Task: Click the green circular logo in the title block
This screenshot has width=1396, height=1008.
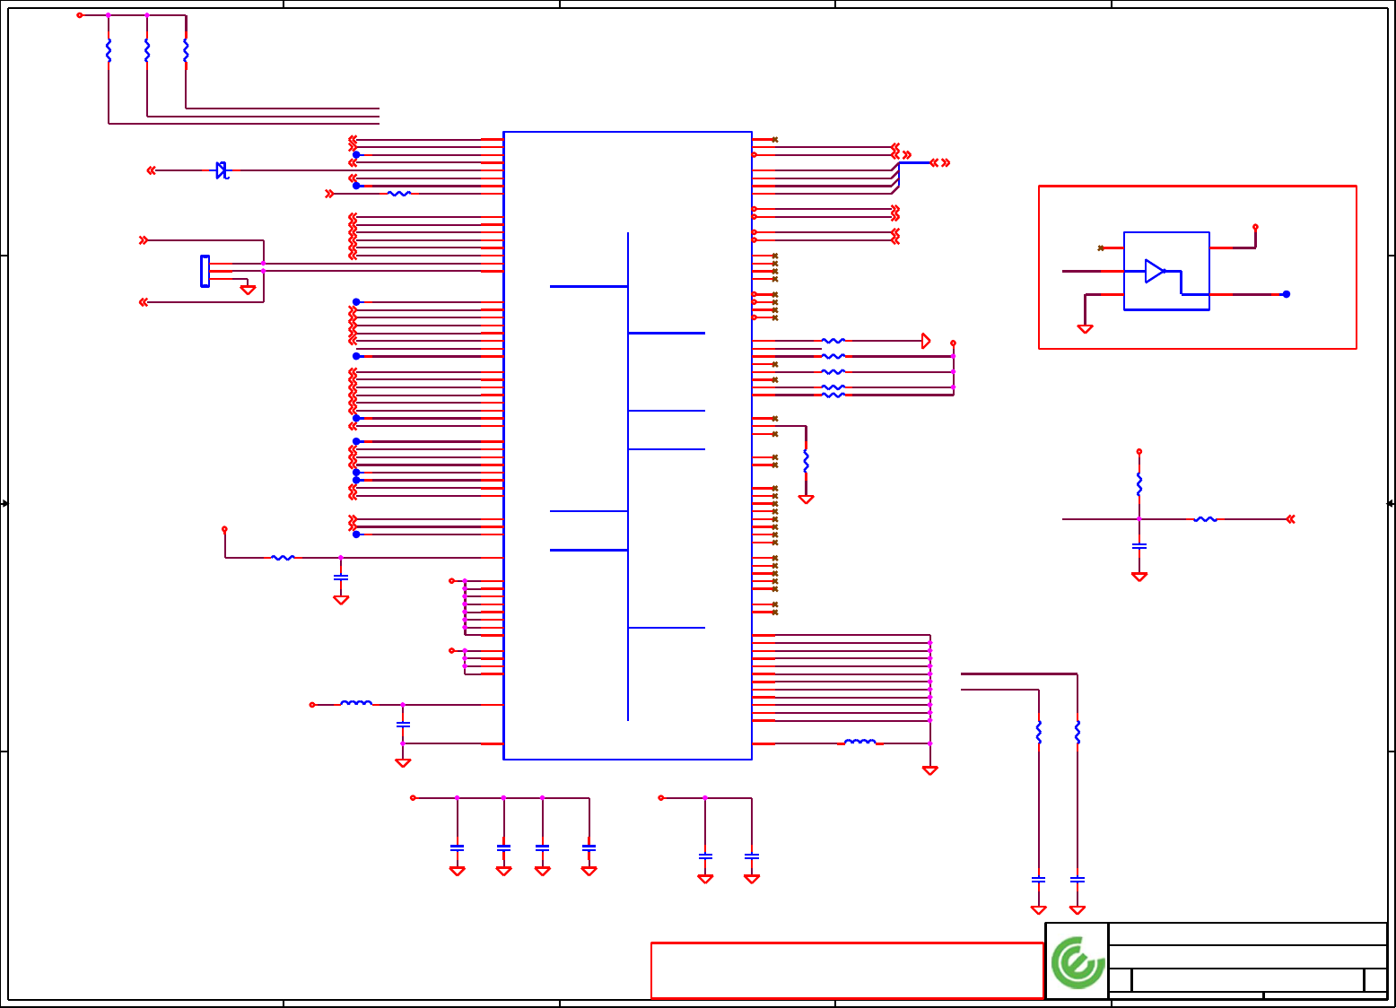Action: pos(1078,963)
